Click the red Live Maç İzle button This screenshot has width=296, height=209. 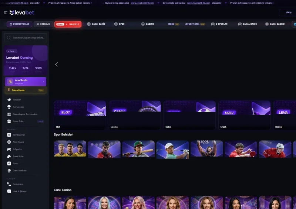(68, 24)
